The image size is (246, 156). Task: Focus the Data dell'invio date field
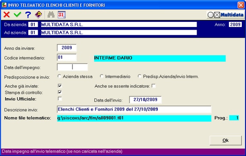coord(145,100)
